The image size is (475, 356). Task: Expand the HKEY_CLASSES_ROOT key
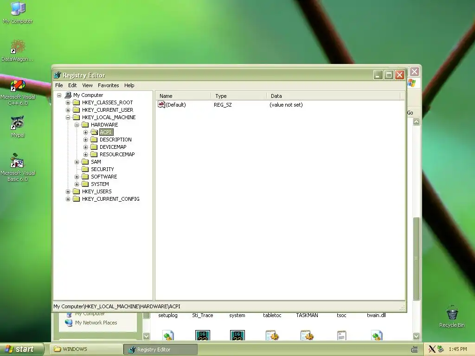tap(68, 102)
